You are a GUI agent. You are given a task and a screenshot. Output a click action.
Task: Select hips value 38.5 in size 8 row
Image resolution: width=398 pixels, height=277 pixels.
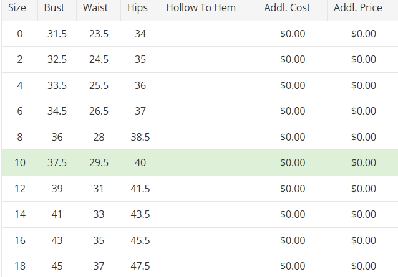coord(140,137)
